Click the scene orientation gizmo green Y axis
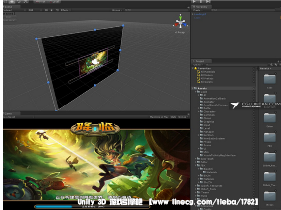The width and height of the screenshot is (281, 210). pyautogui.click(x=180, y=18)
